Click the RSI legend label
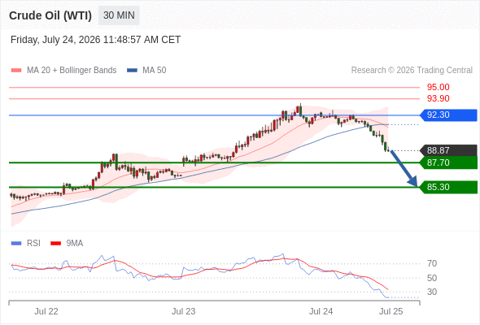The height and width of the screenshot is (325, 480). (x=33, y=244)
